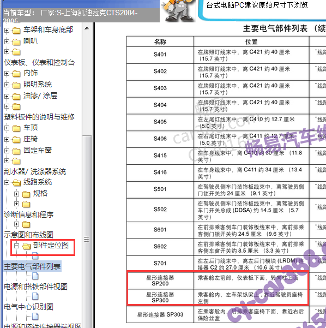The width and height of the screenshot is (326, 328).
Task: Click the S405 name cell
Action: pyautogui.click(x=160, y=122)
